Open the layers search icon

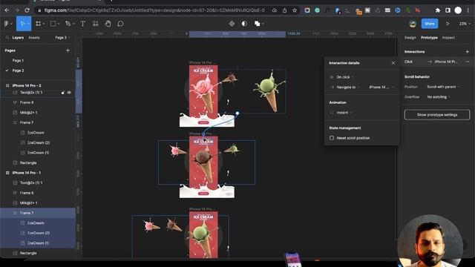7,38
